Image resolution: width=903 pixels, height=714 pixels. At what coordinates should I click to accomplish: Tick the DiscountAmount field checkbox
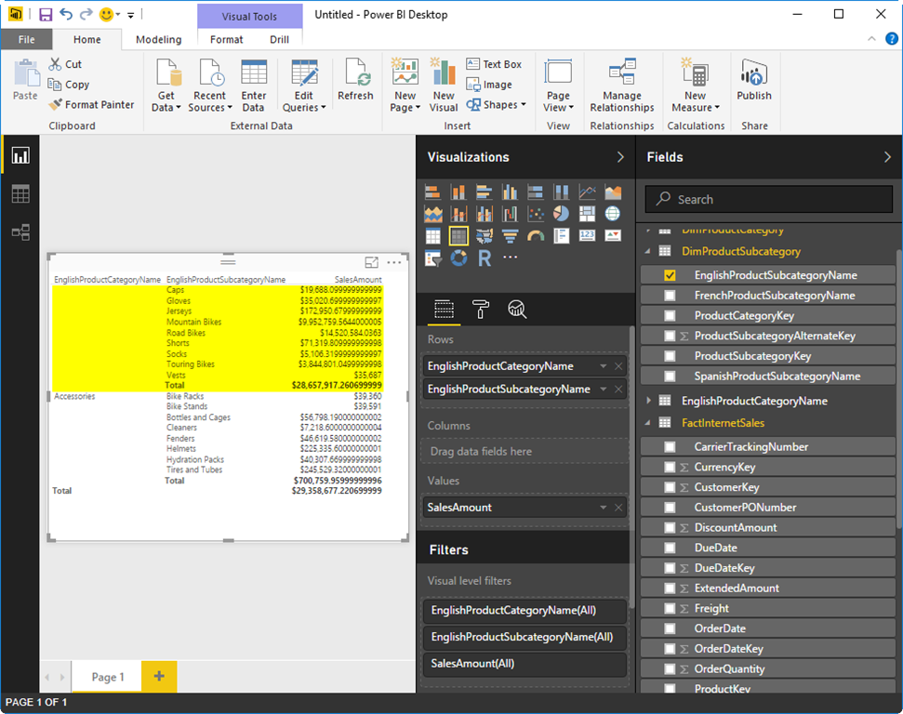click(670, 527)
